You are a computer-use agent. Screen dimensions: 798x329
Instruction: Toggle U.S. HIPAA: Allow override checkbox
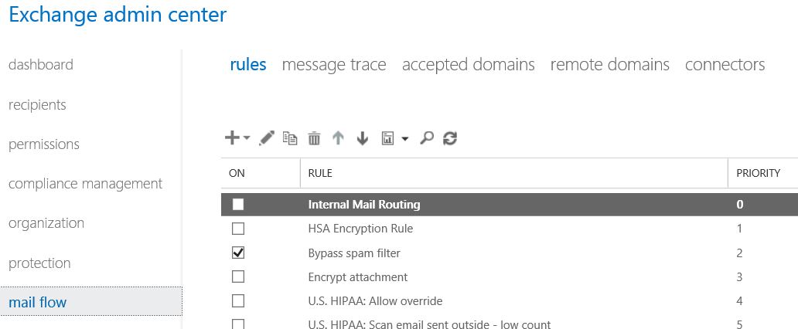click(237, 301)
